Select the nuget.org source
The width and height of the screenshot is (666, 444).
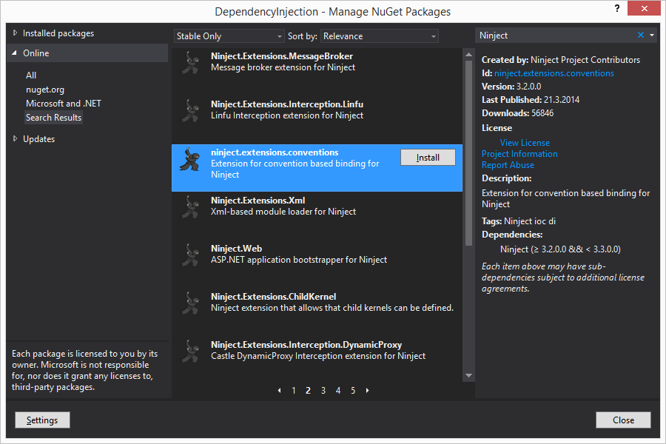pyautogui.click(x=45, y=90)
